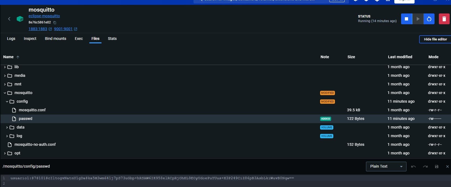Save the passwd file with disk icon

click(437, 167)
